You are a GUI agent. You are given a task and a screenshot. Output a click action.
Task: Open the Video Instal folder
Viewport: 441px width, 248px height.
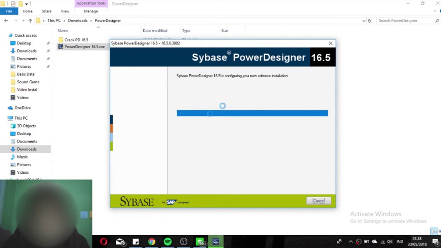(x=27, y=90)
